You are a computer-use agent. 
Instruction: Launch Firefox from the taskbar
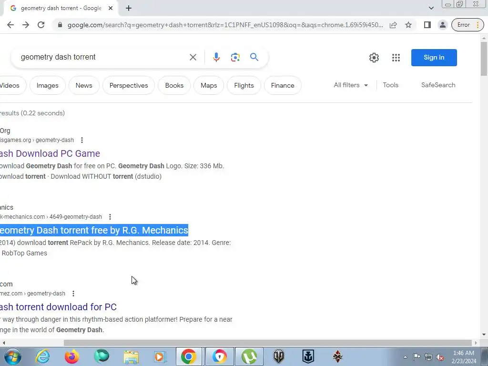pos(72,356)
